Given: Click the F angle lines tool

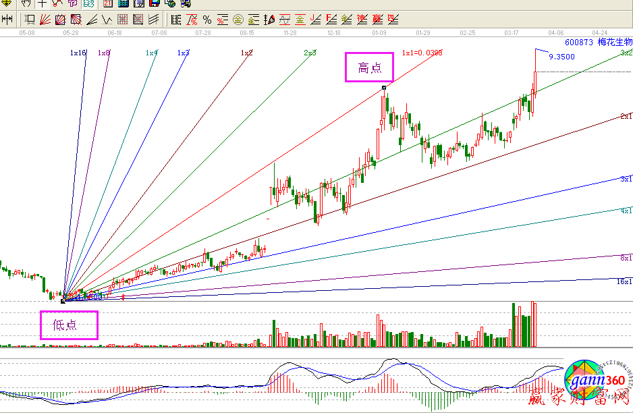Looking at the screenshot, I should click(331, 20).
